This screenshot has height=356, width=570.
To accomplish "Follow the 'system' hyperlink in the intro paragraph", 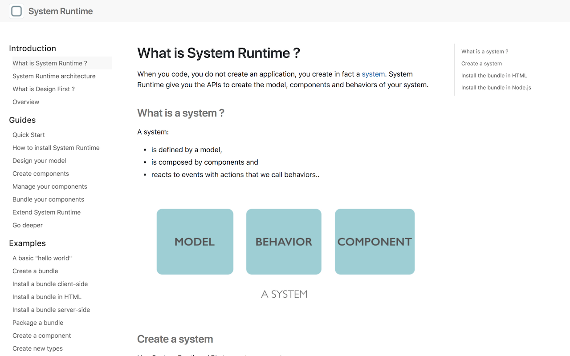I will pos(373,74).
